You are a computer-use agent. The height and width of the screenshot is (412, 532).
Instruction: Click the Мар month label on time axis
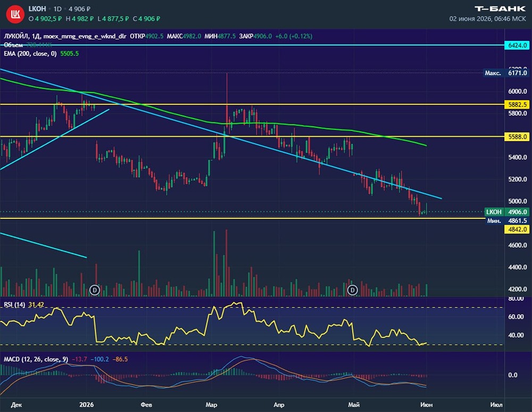pyautogui.click(x=211, y=405)
